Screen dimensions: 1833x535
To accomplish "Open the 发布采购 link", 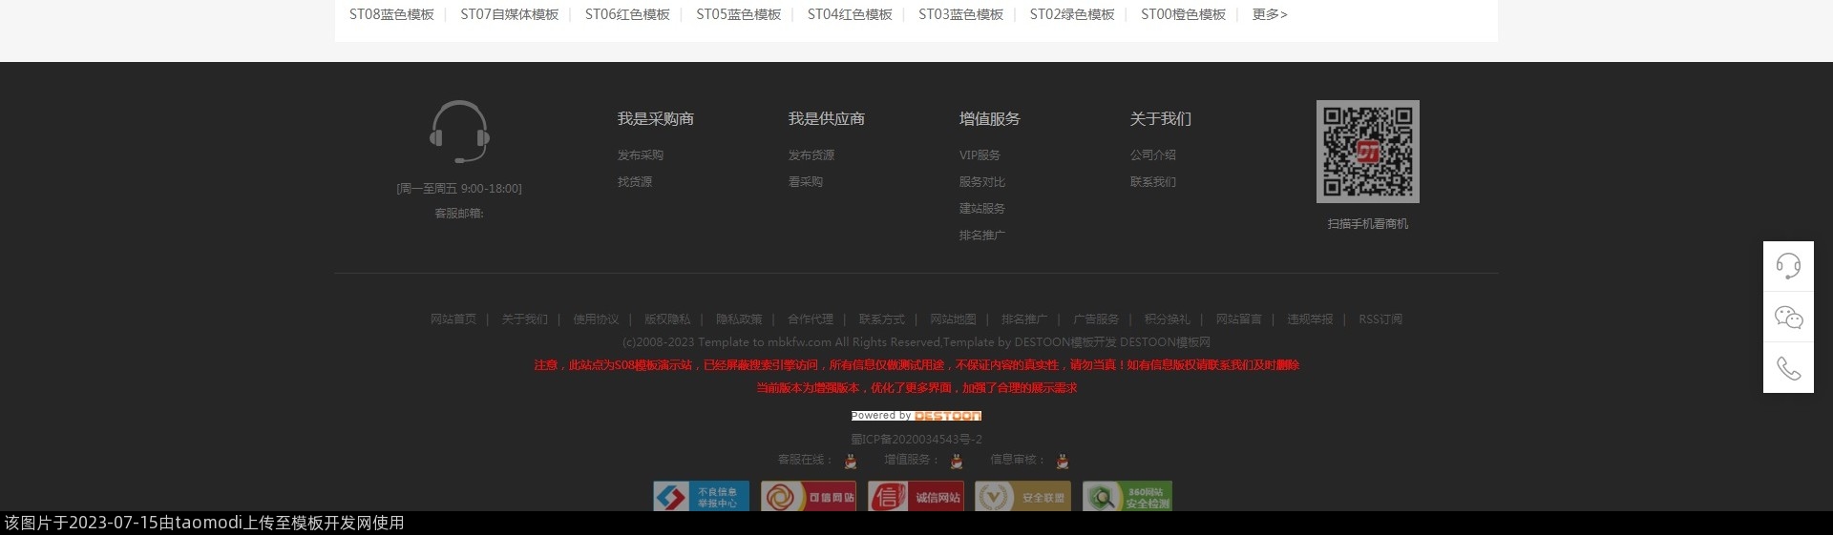I will tap(640, 155).
